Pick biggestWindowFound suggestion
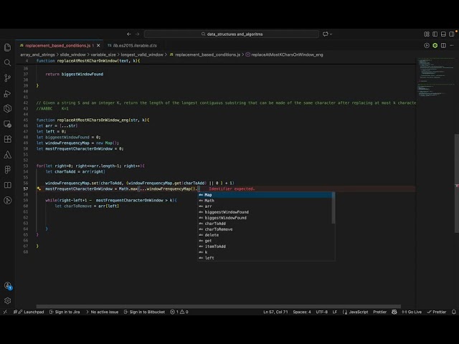The height and width of the screenshot is (344, 459). 265,218
